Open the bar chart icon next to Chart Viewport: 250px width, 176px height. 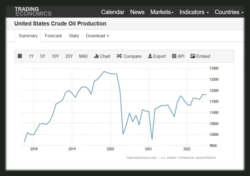(96, 56)
